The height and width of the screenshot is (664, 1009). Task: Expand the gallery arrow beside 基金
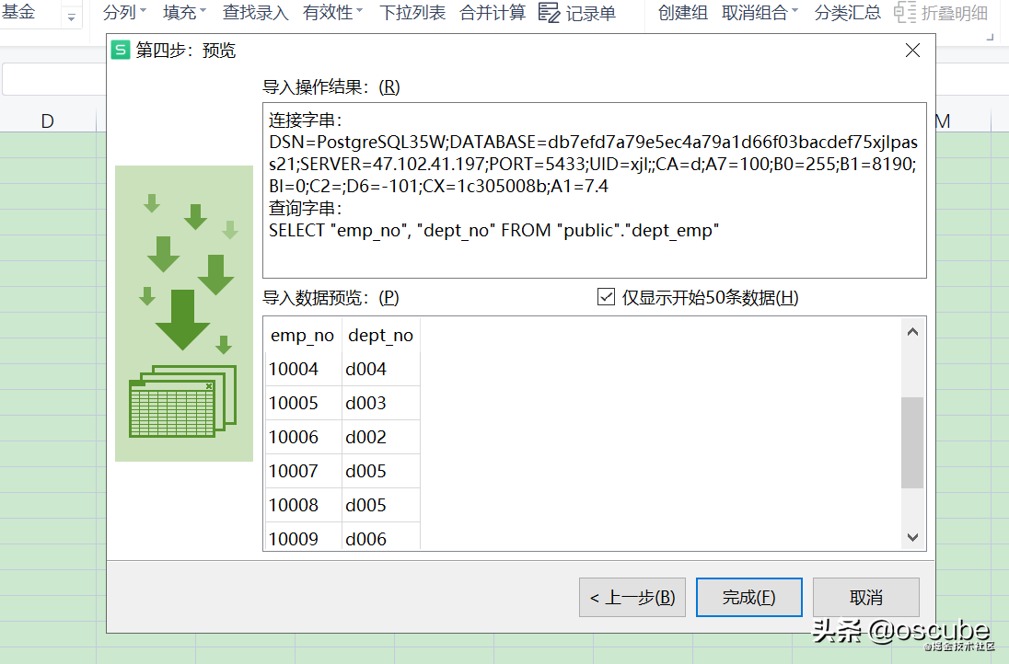[72, 17]
